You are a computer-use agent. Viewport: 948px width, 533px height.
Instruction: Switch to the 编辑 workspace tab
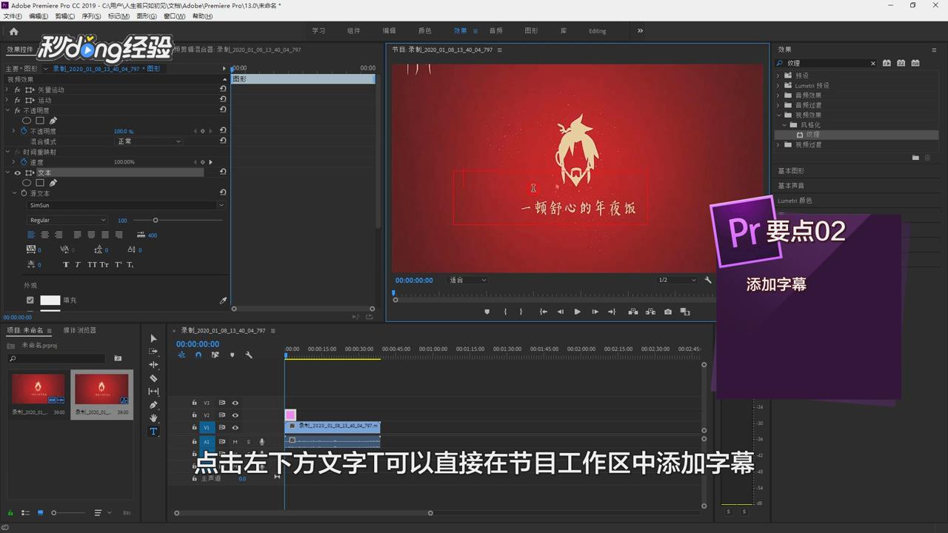point(389,31)
